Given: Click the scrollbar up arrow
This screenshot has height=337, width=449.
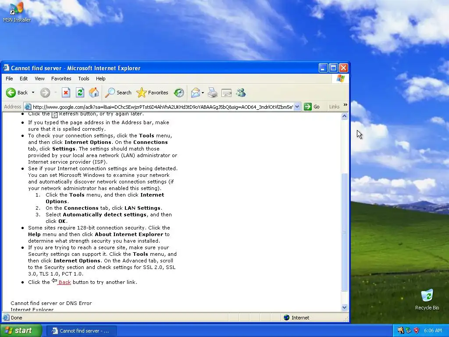Looking at the screenshot, I should (345, 116).
